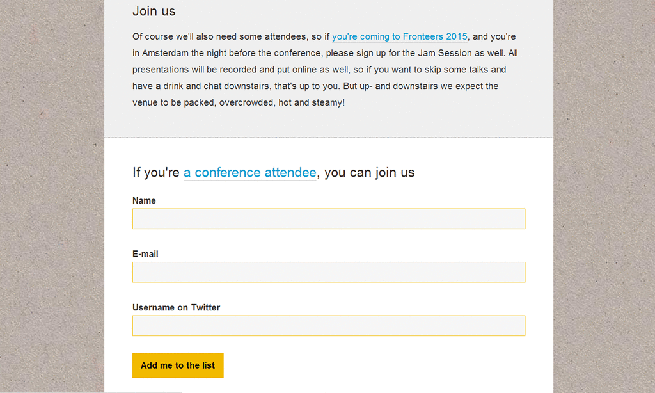Screen dimensions: 655x393
Task: Submit with the Add me to the list button
Action: pyautogui.click(x=178, y=365)
